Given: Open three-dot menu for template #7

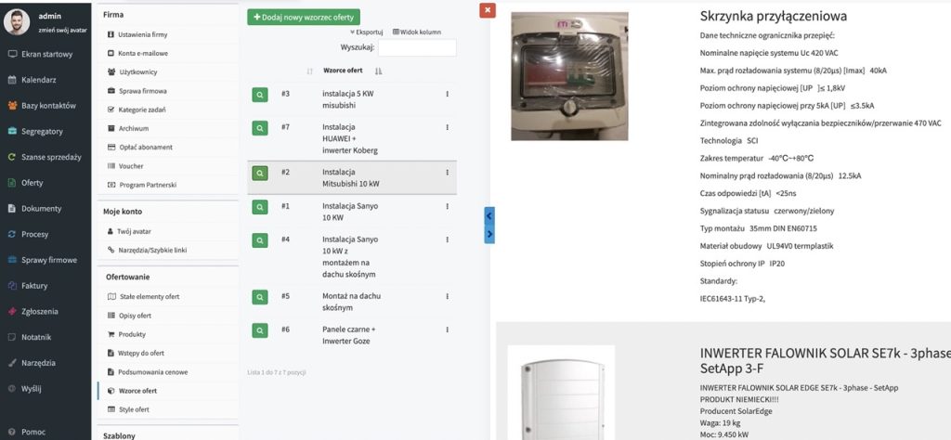Looking at the screenshot, I should pyautogui.click(x=447, y=127).
